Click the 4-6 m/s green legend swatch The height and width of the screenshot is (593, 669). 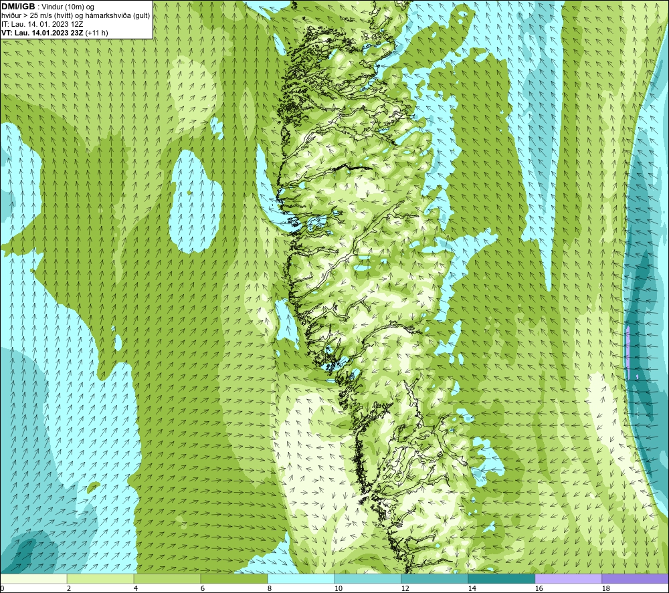click(x=167, y=578)
